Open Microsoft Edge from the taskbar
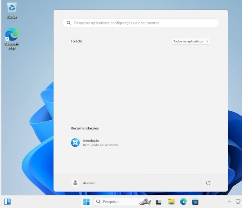 183,202
